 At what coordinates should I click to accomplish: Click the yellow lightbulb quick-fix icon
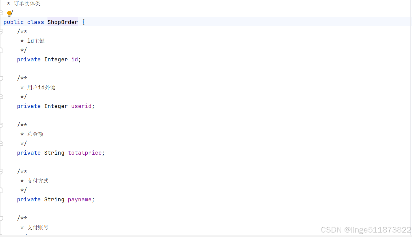tap(9, 13)
